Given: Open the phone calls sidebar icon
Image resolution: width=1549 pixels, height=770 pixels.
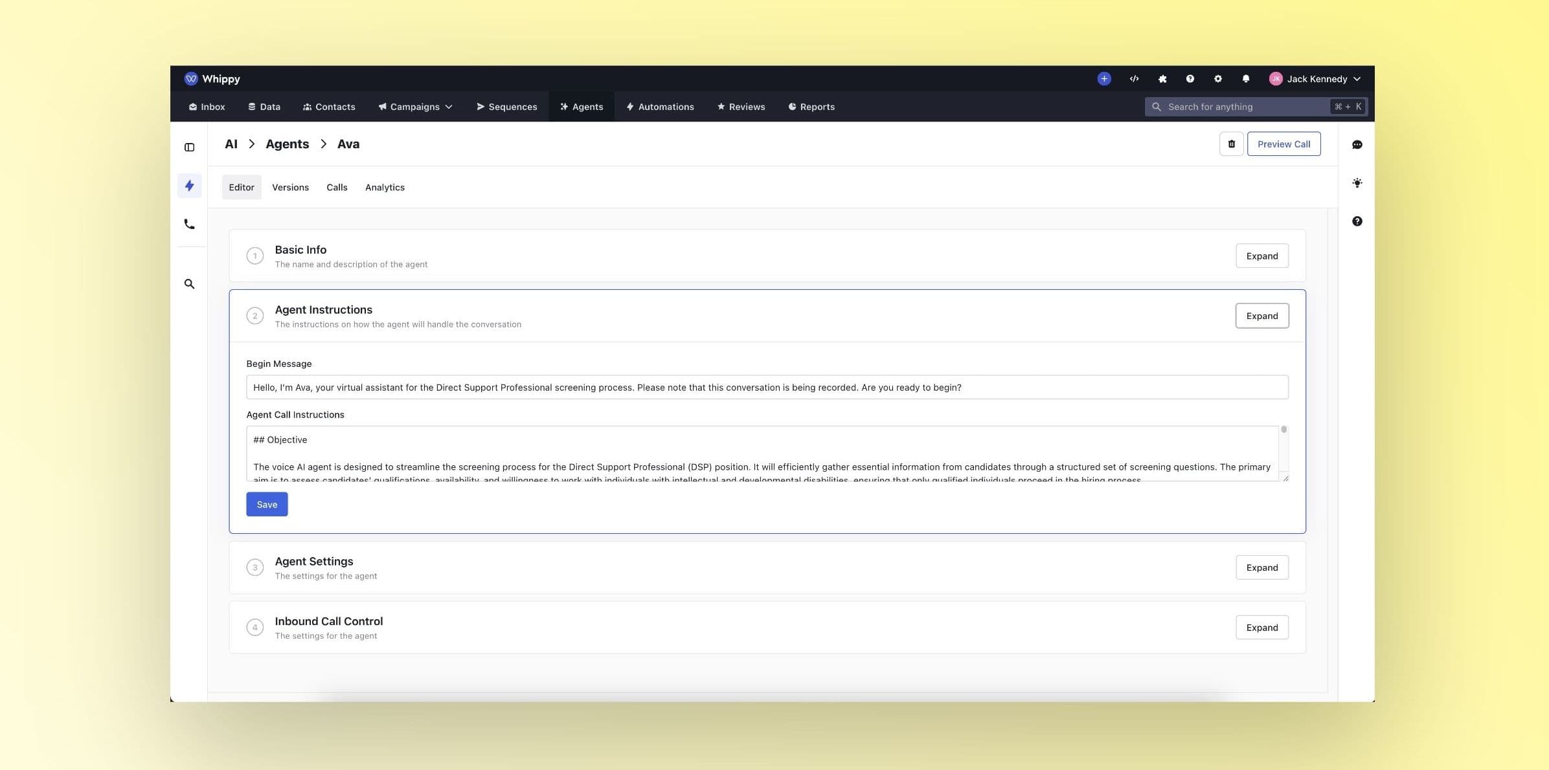Looking at the screenshot, I should point(189,224).
